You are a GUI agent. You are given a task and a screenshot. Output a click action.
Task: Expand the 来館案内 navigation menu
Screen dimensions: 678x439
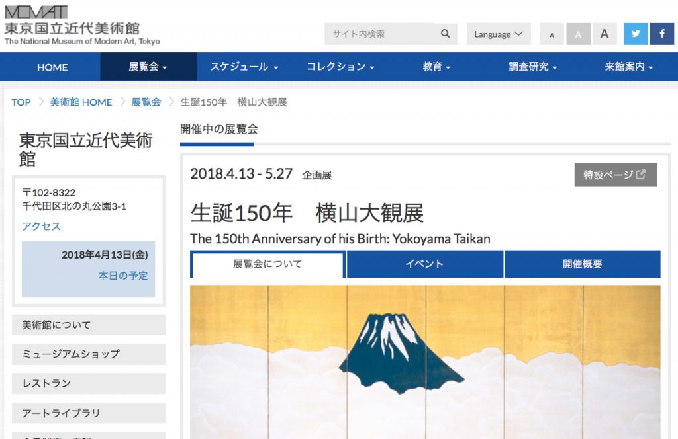(629, 67)
